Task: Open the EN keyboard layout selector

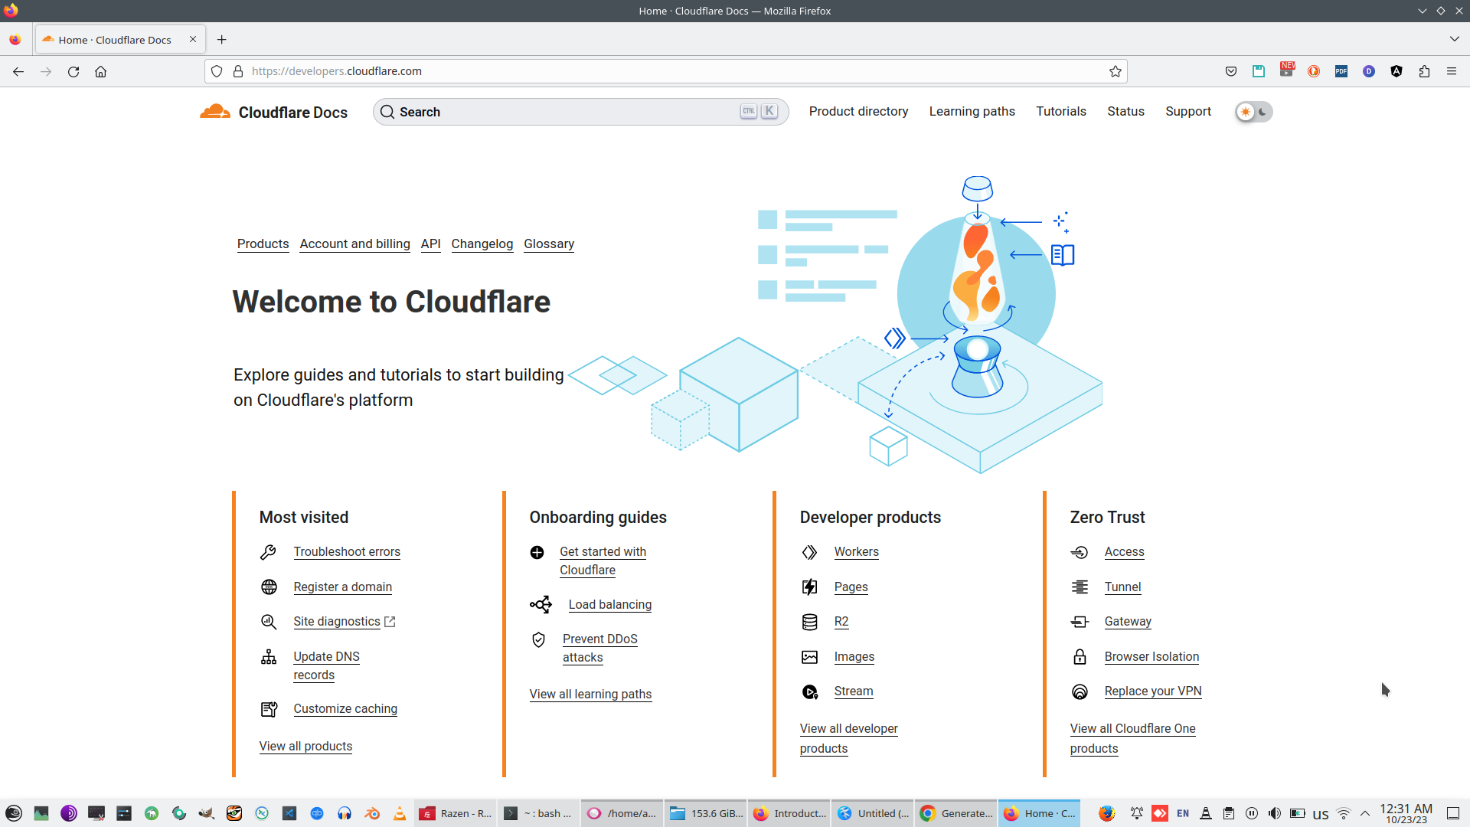Action: click(x=1183, y=813)
